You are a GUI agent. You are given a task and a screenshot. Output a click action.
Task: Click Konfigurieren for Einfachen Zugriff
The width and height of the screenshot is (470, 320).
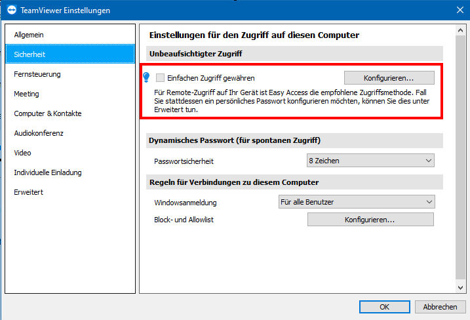(389, 78)
